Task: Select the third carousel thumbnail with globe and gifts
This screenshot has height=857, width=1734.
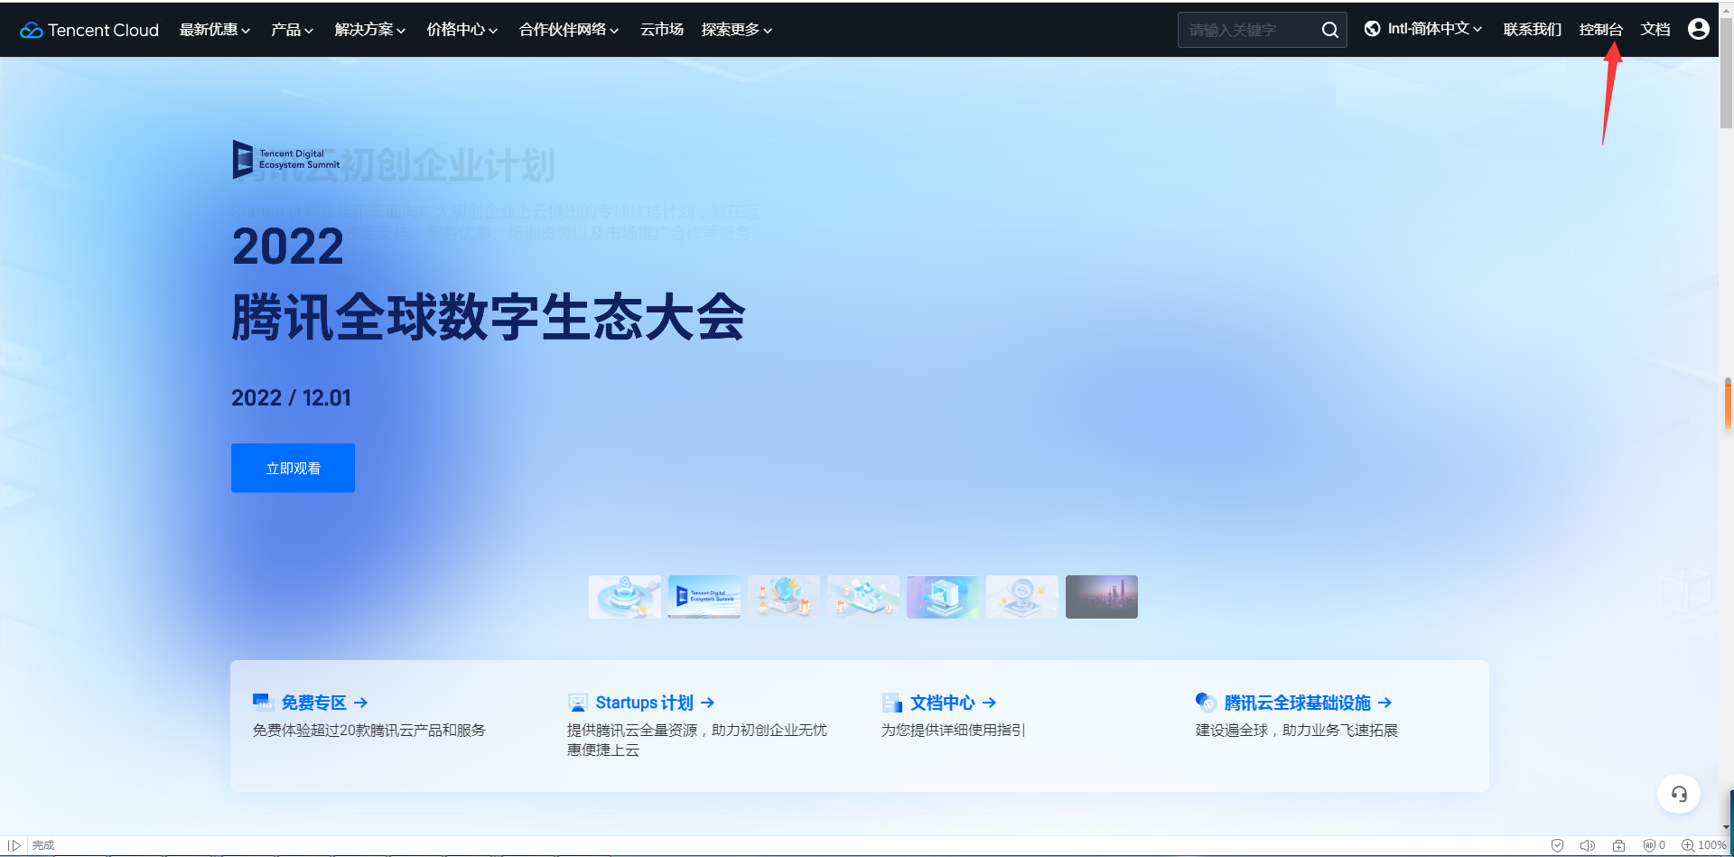Action: tap(784, 597)
